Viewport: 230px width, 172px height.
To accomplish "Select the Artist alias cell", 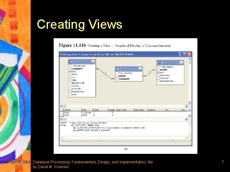I will tap(87, 115).
